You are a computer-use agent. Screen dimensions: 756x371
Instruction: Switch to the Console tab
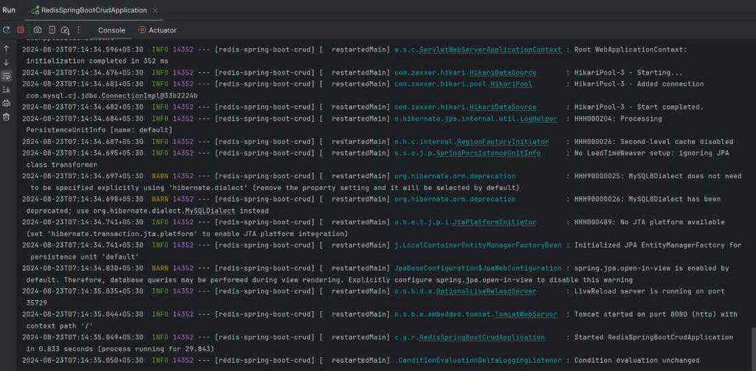(111, 30)
